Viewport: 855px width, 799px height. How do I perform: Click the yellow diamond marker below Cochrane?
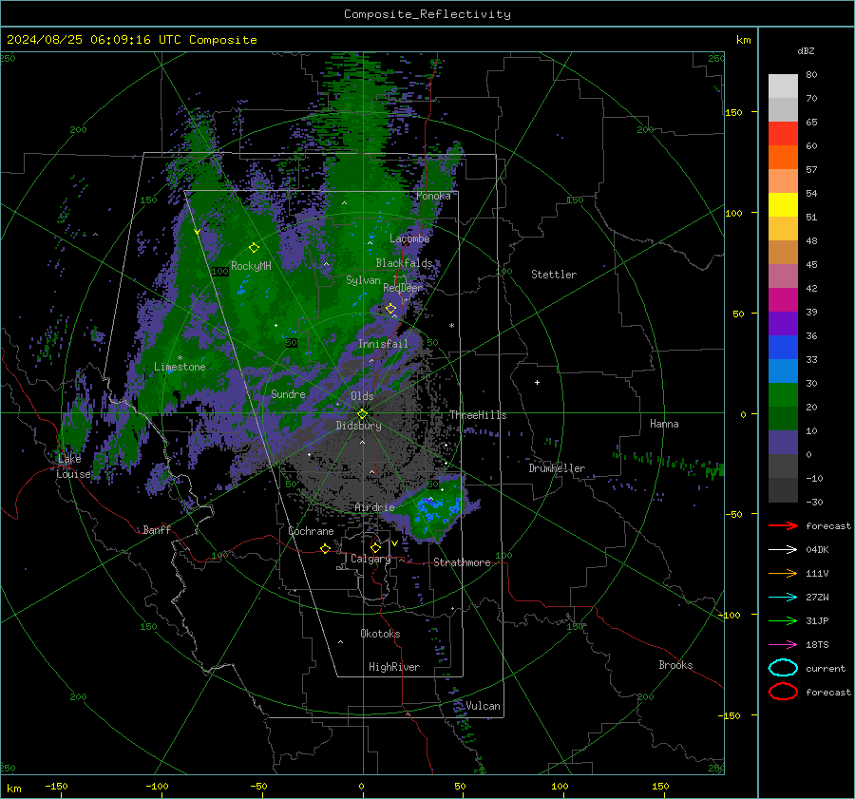pos(326,548)
